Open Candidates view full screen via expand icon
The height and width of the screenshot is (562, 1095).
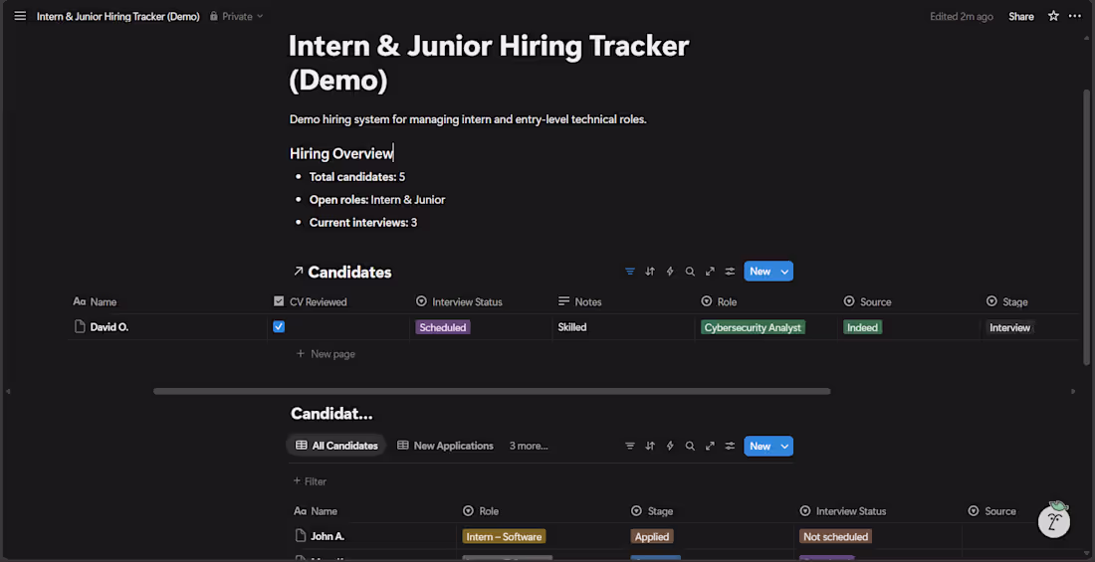[710, 272]
